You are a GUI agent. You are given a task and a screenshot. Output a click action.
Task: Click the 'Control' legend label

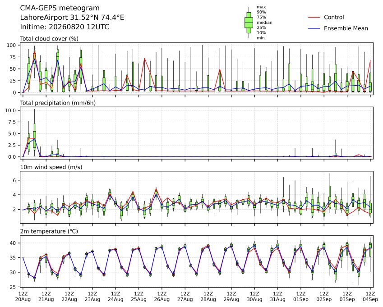click(x=334, y=17)
